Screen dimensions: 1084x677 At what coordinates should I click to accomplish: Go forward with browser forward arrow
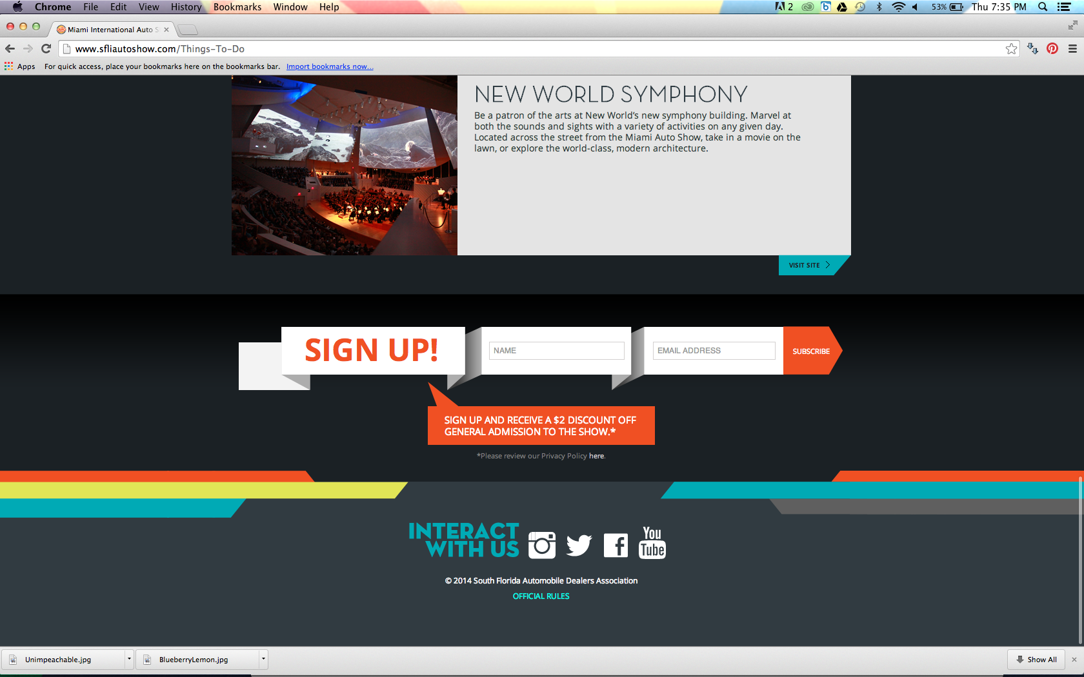[28, 48]
